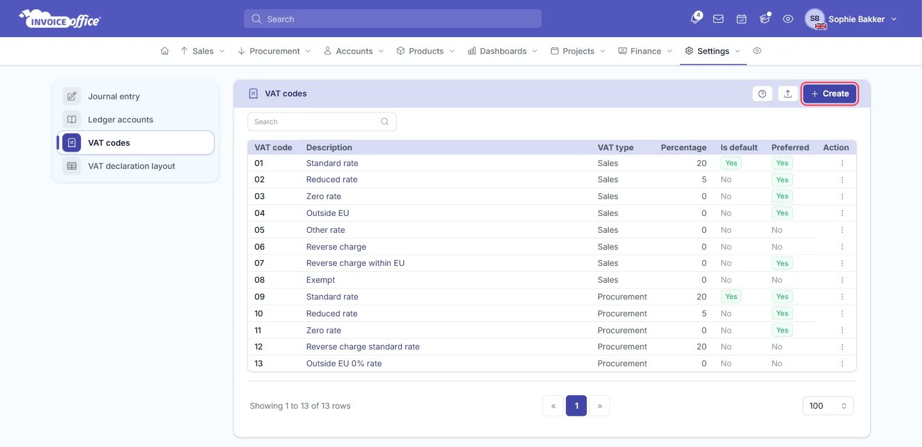Open action menu for Exempt row
The image size is (922, 447).
tap(842, 280)
